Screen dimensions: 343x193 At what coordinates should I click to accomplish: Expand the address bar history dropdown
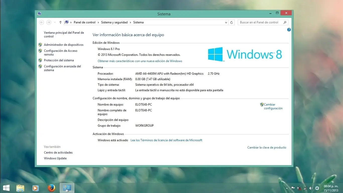point(226,22)
